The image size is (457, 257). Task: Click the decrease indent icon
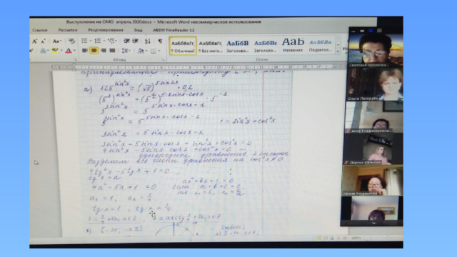point(126,41)
